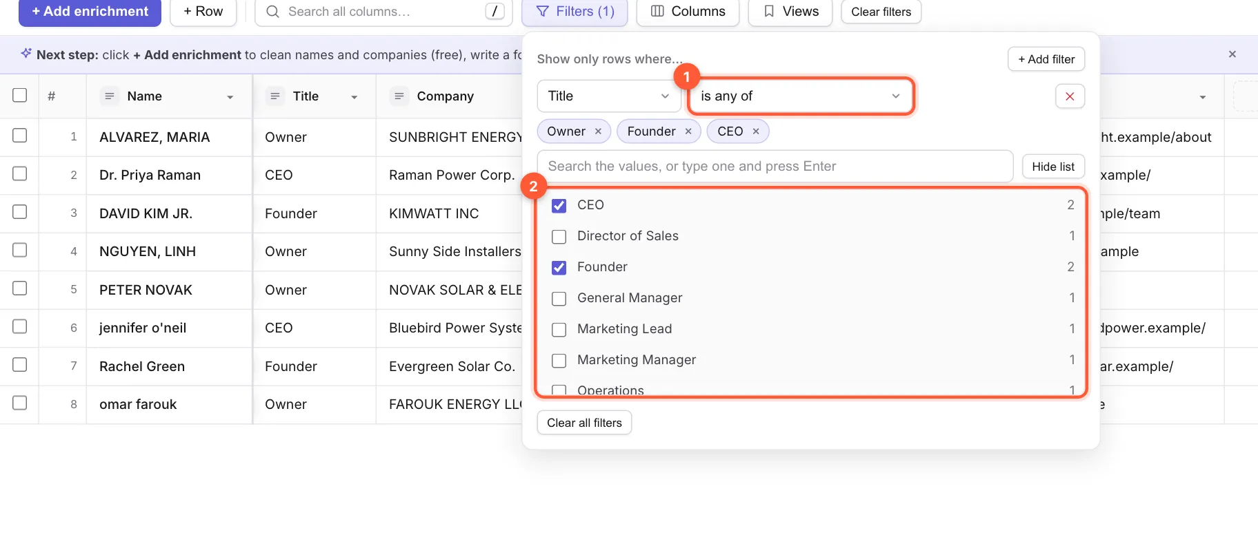
Task: Click the Add enrichment button
Action: (90, 12)
